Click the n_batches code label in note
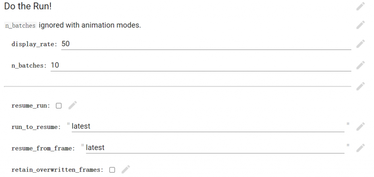The image size is (374, 177). [20, 25]
